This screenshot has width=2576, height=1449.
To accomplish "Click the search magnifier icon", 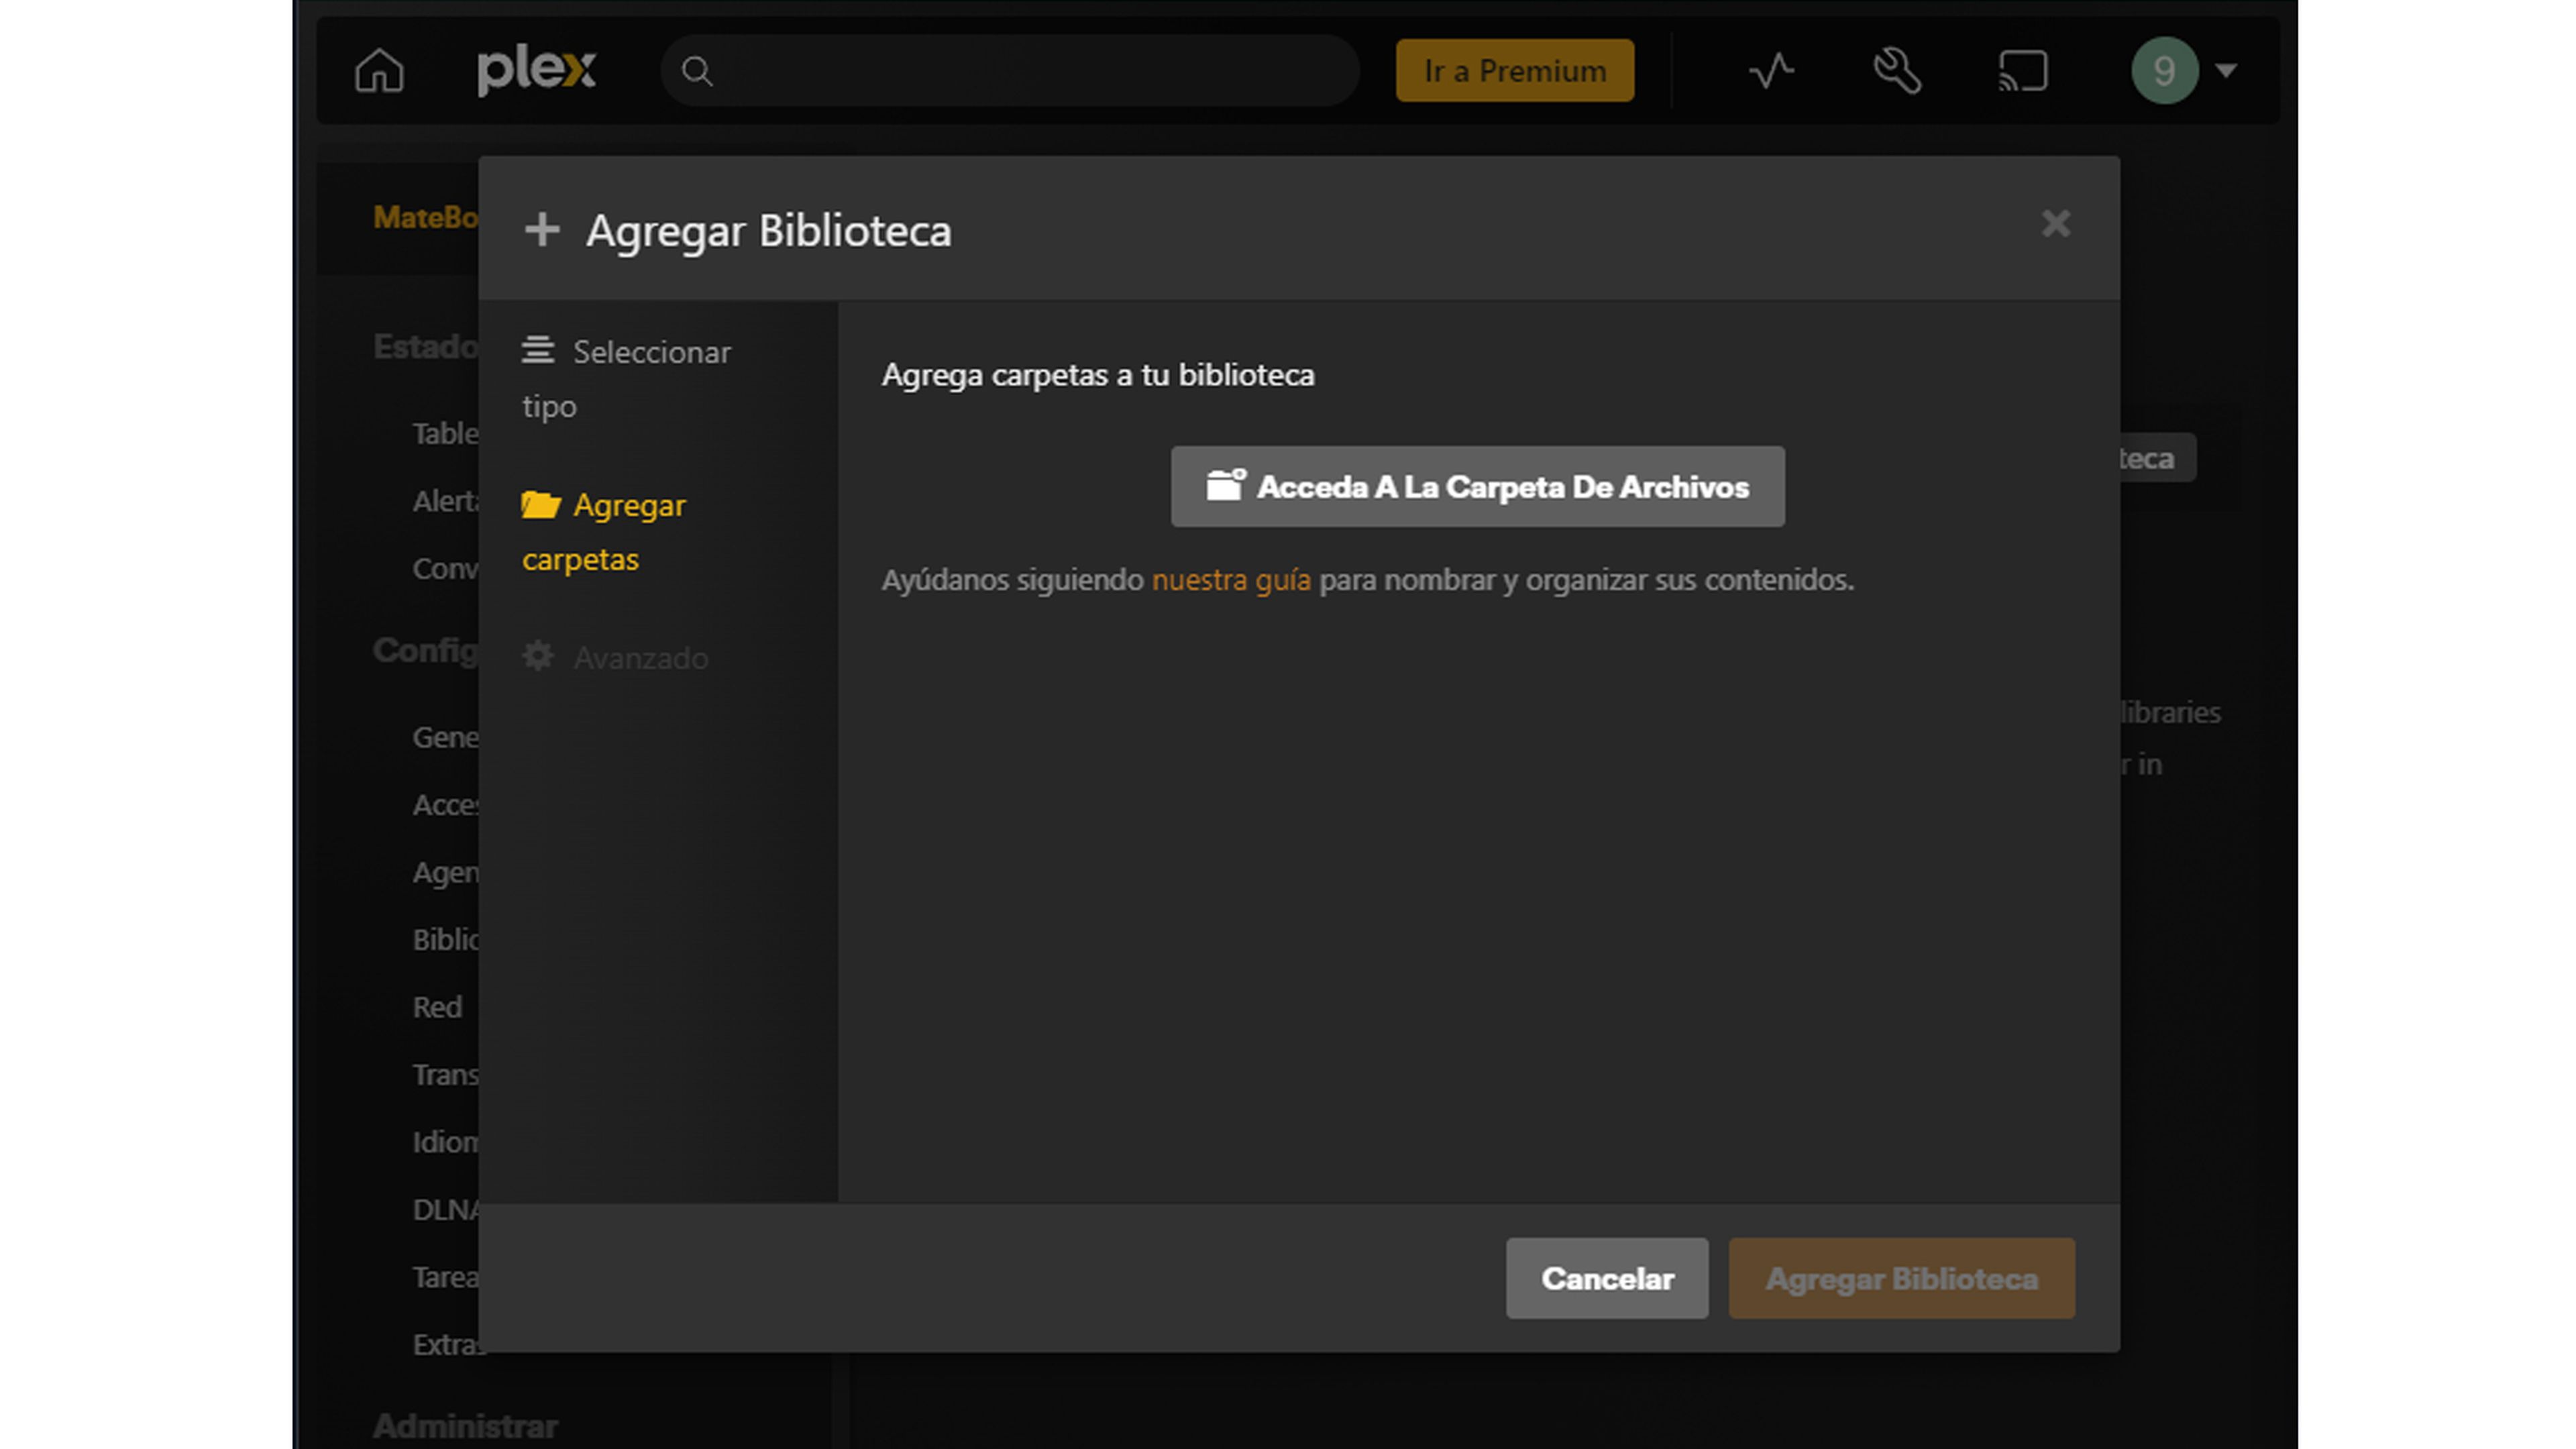I will pos(697,71).
